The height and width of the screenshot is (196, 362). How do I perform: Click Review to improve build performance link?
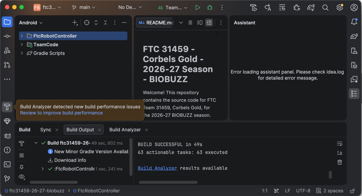coord(61,113)
